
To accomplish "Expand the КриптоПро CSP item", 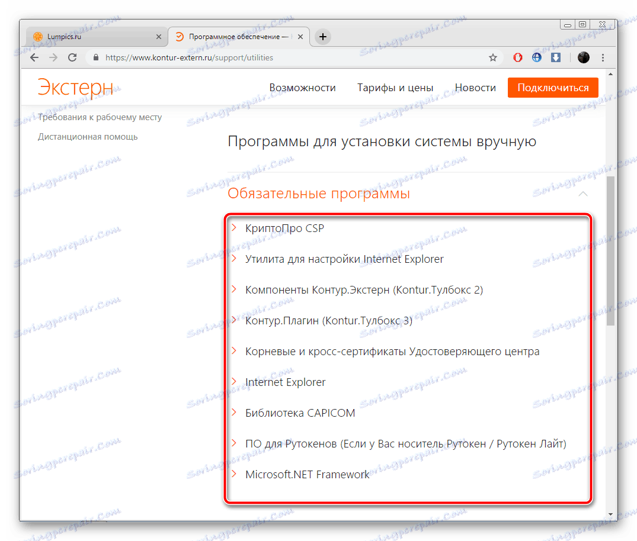I will tap(284, 228).
